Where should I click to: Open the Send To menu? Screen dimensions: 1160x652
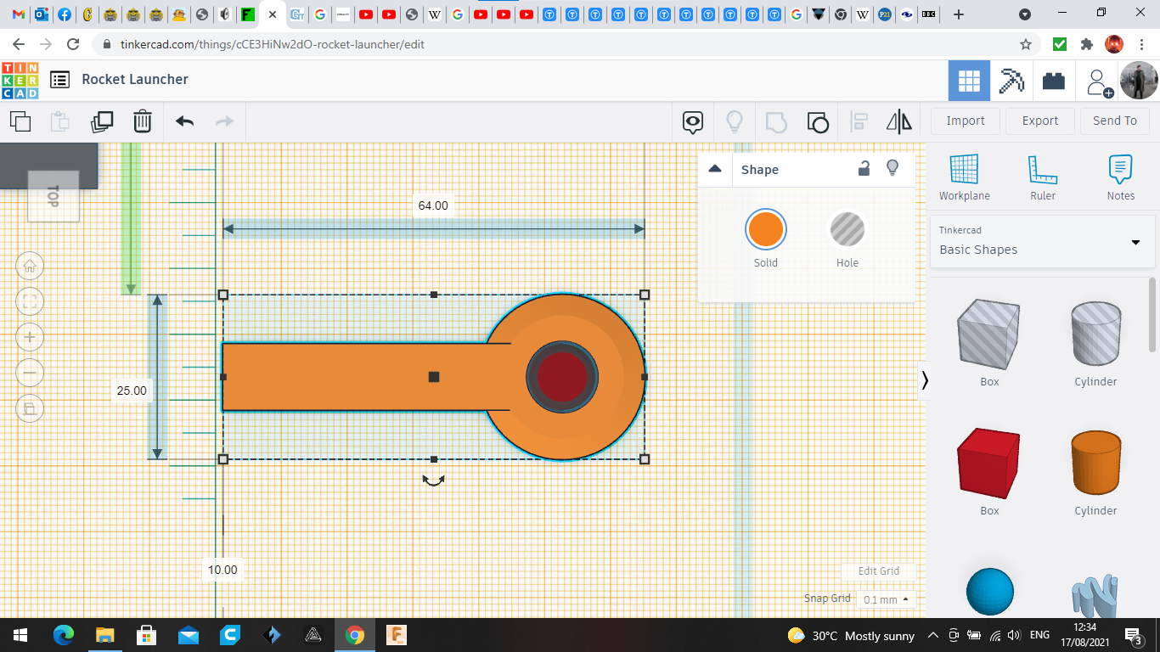1114,121
